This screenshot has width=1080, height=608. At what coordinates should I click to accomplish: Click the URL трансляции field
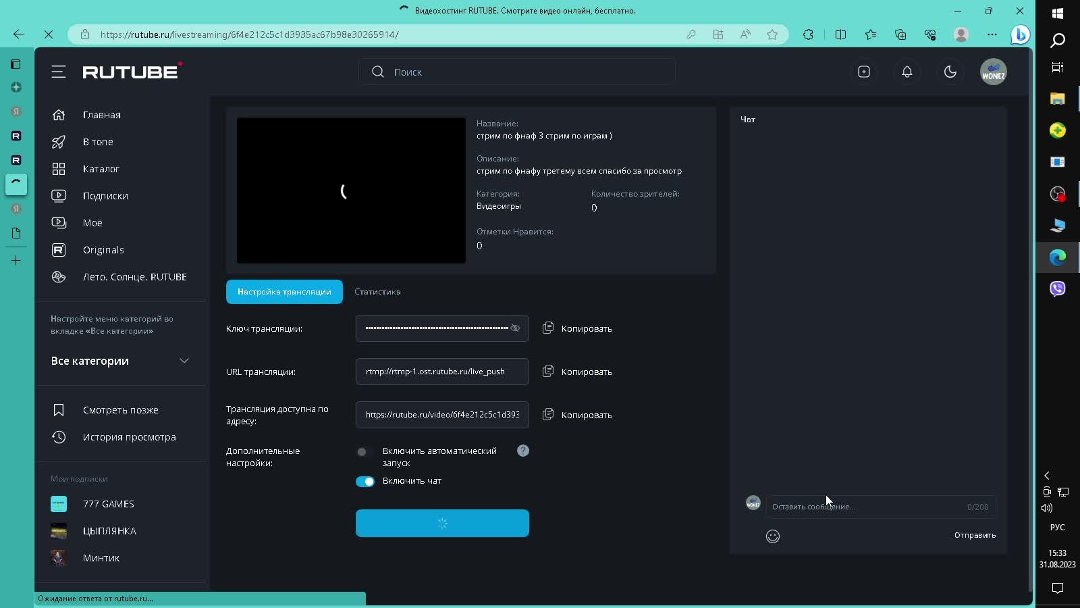442,372
